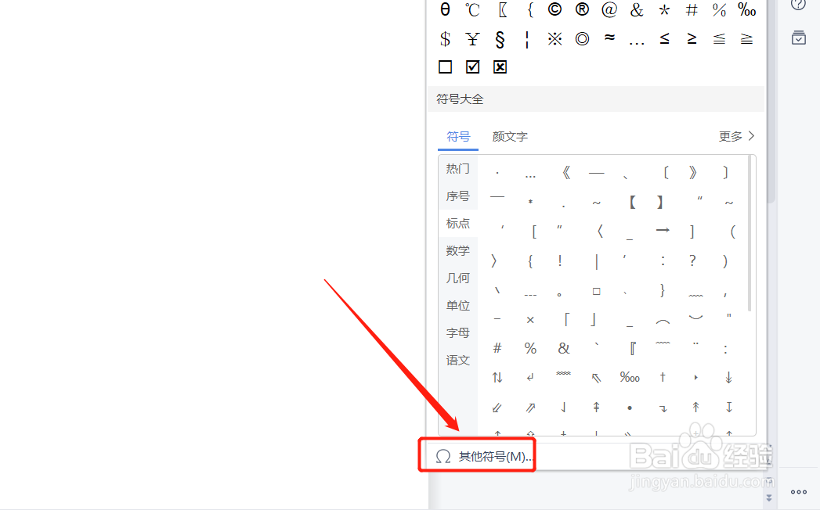Viewport: 820px width, 510px height.
Task: Click the scroll-down chevron at bottom right
Action: 770,498
